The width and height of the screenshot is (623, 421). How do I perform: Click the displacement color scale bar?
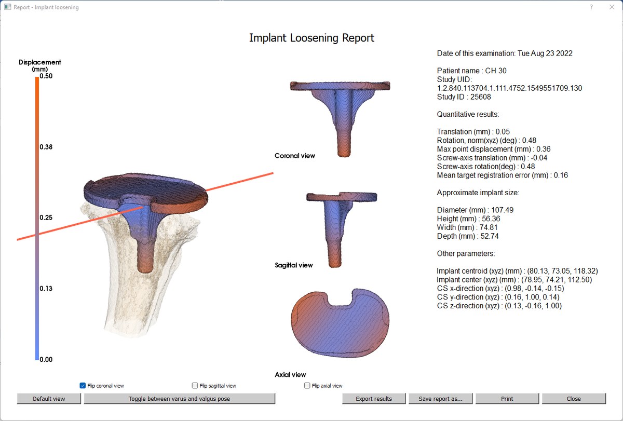click(x=37, y=218)
